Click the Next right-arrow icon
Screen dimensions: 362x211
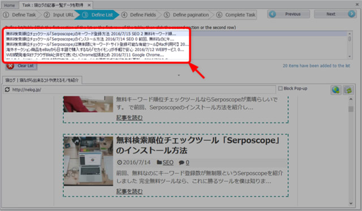[351, 14]
